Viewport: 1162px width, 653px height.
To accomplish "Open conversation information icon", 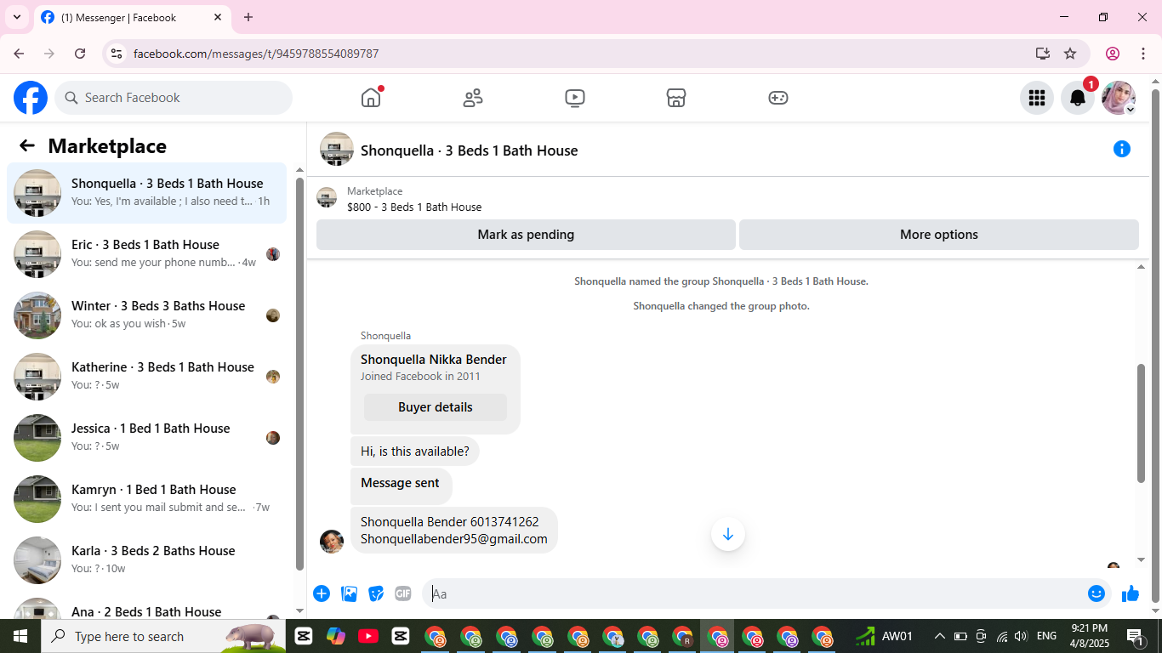I will click(1122, 150).
